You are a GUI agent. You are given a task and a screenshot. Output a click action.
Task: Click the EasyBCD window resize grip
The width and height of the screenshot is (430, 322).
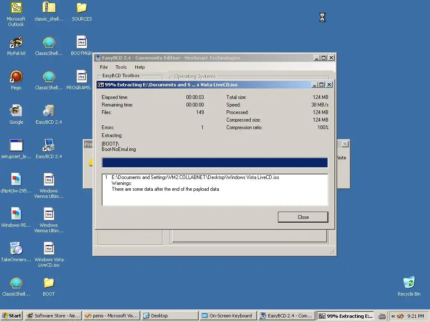pos(333,252)
